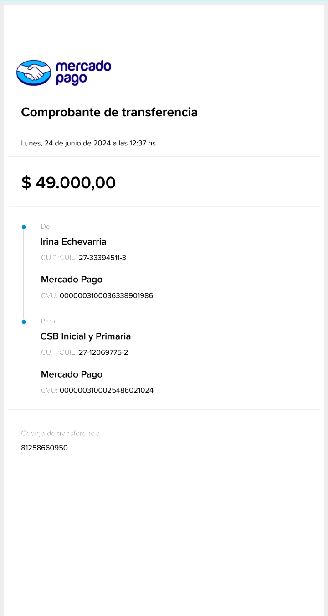Select the $ 49.000,00 amount
The image size is (328, 616).
68,183
